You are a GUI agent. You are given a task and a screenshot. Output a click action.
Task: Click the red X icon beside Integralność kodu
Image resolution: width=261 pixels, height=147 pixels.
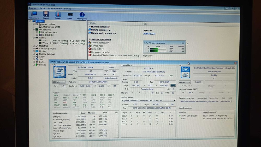tap(90, 55)
